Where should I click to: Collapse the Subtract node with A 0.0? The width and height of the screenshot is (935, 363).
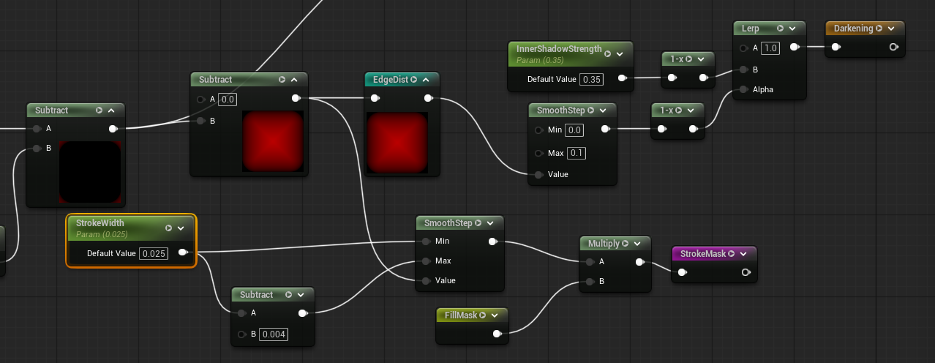(x=294, y=79)
